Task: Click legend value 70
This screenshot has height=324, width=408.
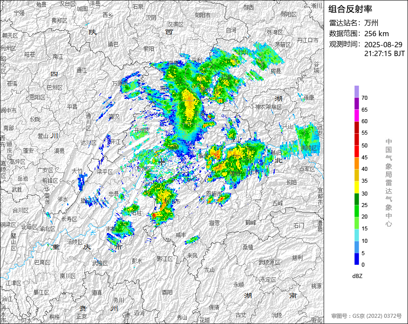Action: 364,98
